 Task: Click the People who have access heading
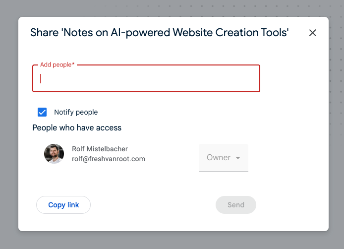click(77, 128)
